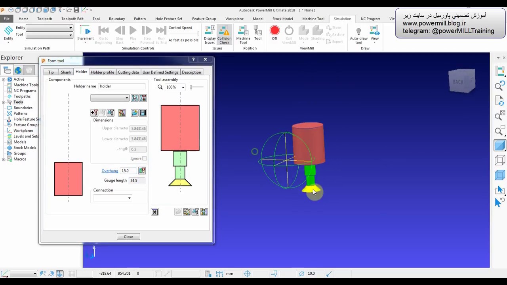
Task: Save holder to file disk icon
Action: point(143,113)
